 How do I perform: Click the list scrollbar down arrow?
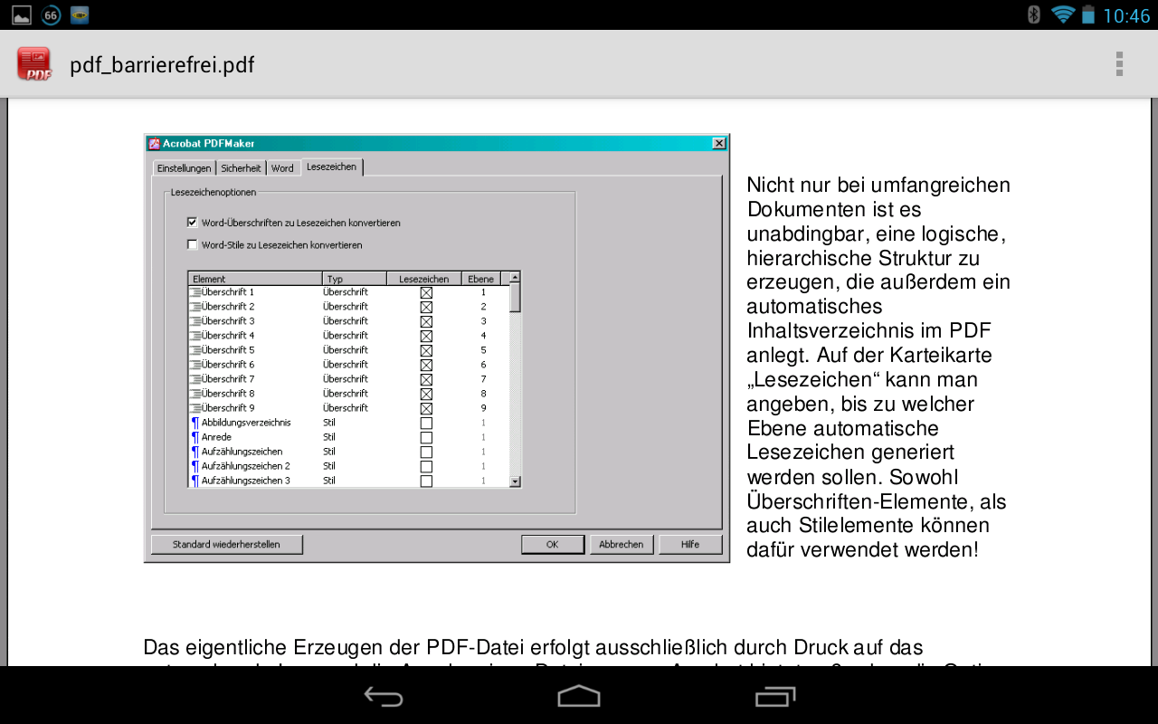[515, 481]
